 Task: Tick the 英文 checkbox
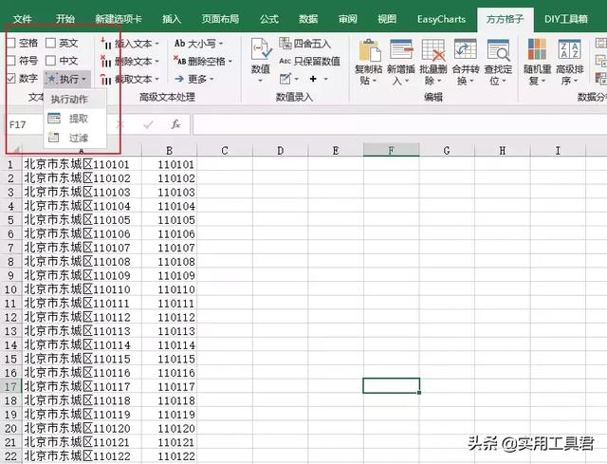click(x=50, y=43)
